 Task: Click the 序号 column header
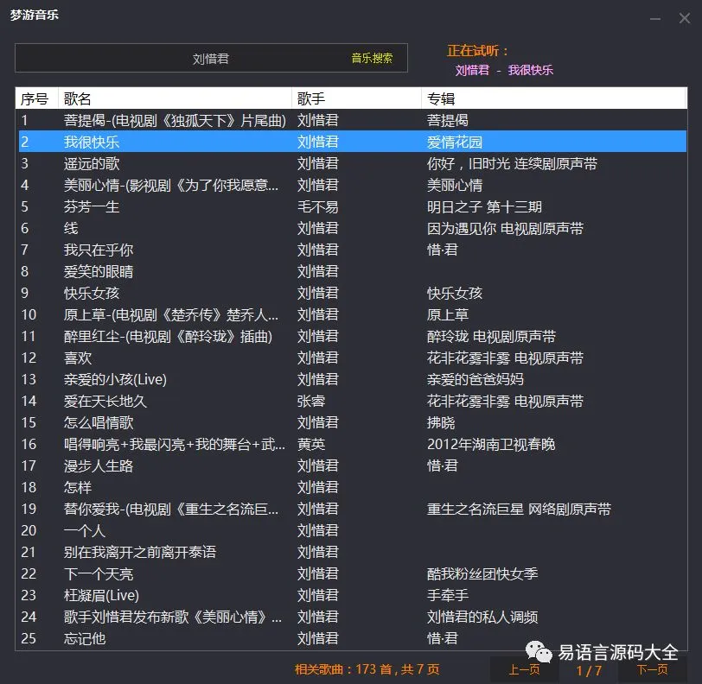click(36, 98)
